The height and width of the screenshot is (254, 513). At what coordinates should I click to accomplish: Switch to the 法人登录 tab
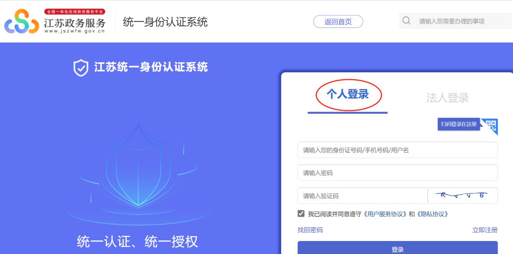pyautogui.click(x=447, y=97)
